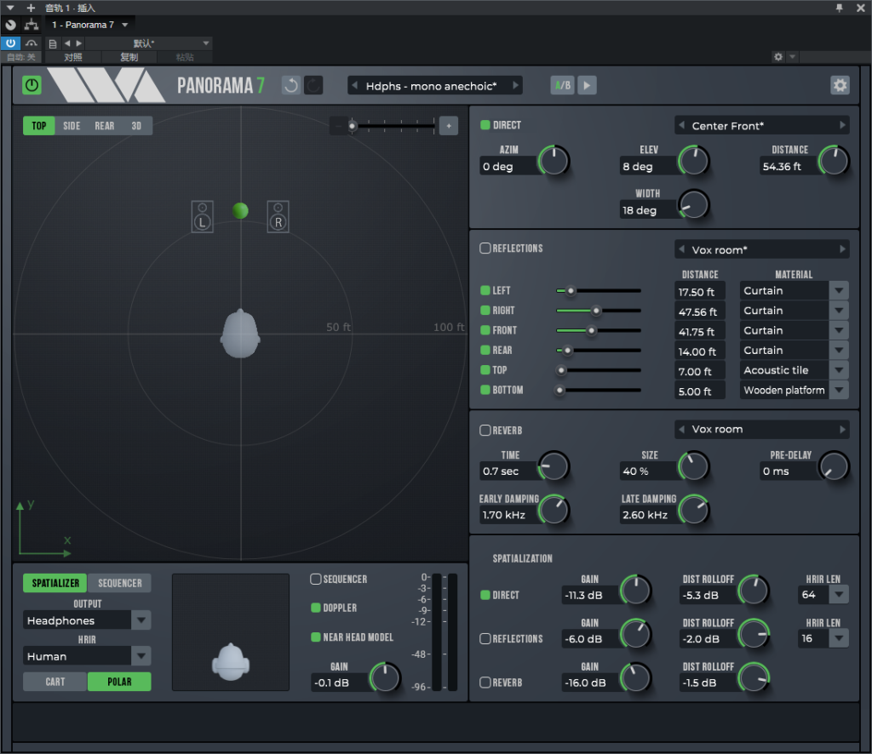Click the add insert plus icon

(x=32, y=8)
